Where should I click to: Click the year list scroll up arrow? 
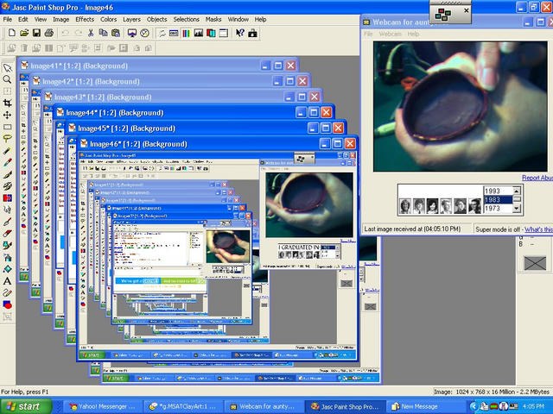517,191
